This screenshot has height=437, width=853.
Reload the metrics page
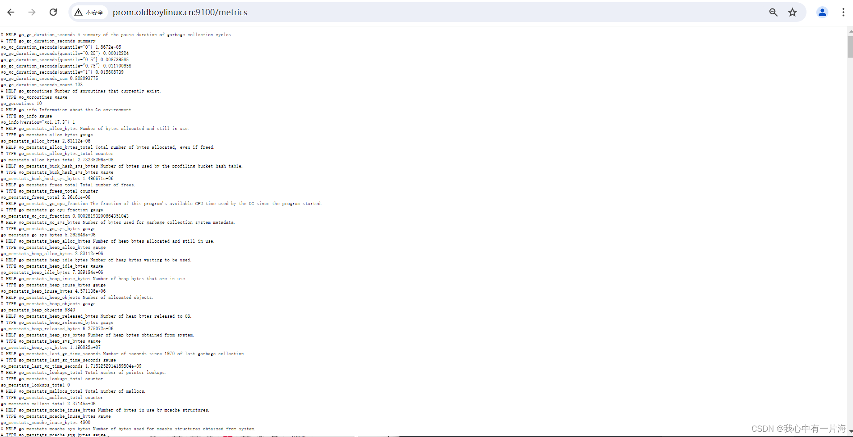[53, 12]
